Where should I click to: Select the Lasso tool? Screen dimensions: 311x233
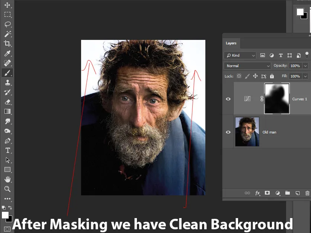(7, 24)
